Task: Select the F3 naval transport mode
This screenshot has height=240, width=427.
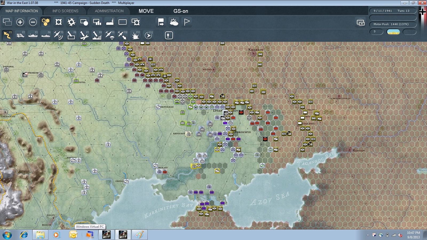Action: (x=33, y=35)
